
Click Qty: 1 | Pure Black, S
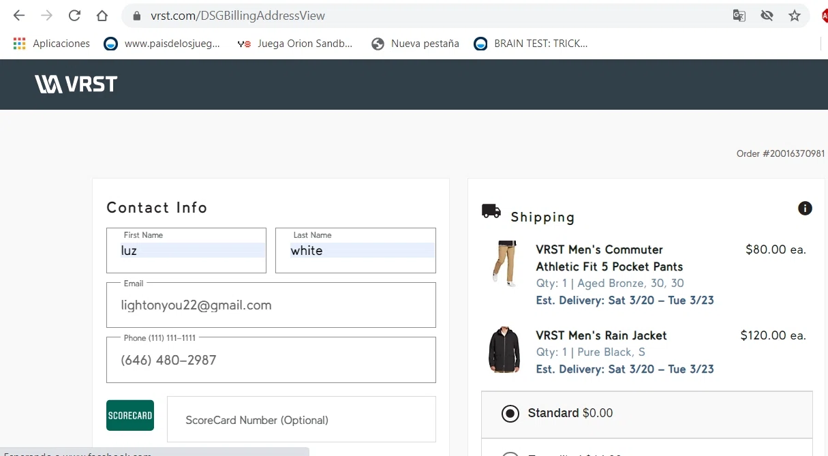click(x=590, y=352)
